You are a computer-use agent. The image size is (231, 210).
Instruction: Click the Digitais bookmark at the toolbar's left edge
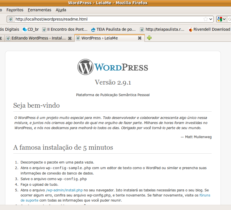click(x=10, y=30)
